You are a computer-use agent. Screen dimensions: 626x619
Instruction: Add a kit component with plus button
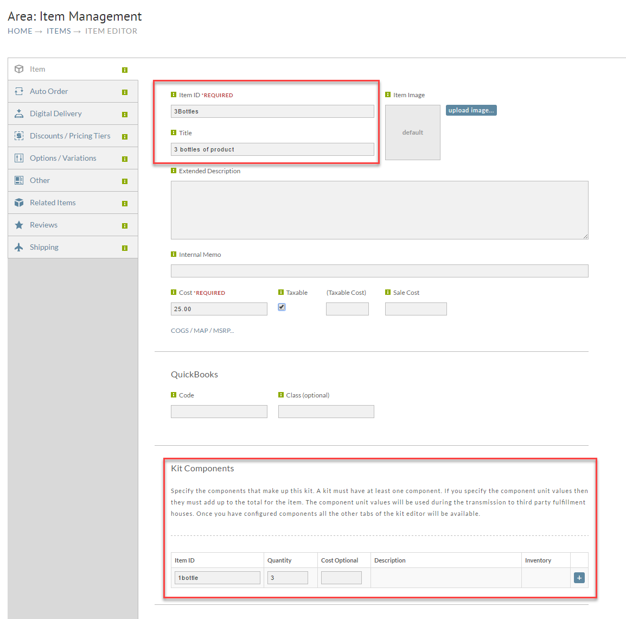[x=579, y=578]
